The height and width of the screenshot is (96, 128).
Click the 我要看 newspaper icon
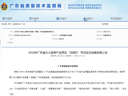(4, 18)
